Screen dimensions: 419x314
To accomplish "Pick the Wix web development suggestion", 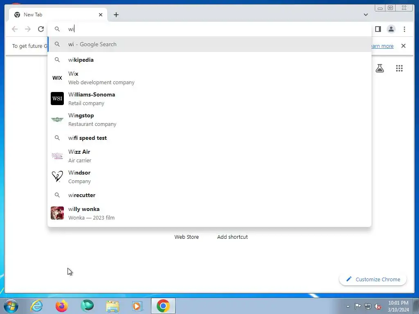I will pyautogui.click(x=209, y=78).
